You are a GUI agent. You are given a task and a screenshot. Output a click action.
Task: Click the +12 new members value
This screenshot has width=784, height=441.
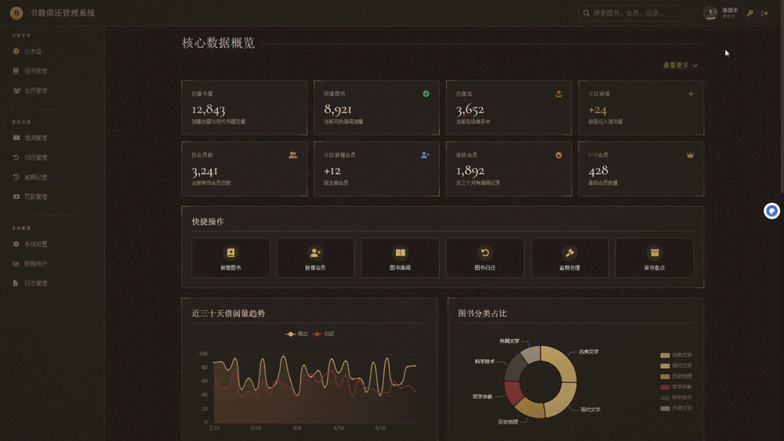(x=332, y=171)
